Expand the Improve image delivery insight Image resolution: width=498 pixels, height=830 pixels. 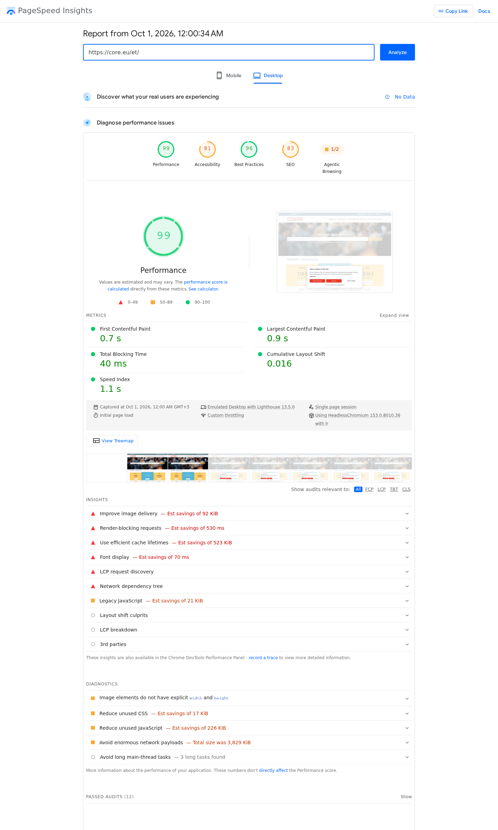click(x=249, y=514)
